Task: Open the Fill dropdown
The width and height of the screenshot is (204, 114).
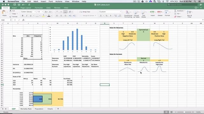Action: coord(178,14)
